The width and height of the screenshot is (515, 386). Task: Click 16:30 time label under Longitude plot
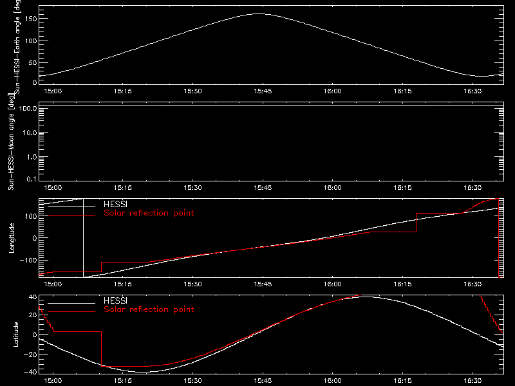(x=473, y=284)
